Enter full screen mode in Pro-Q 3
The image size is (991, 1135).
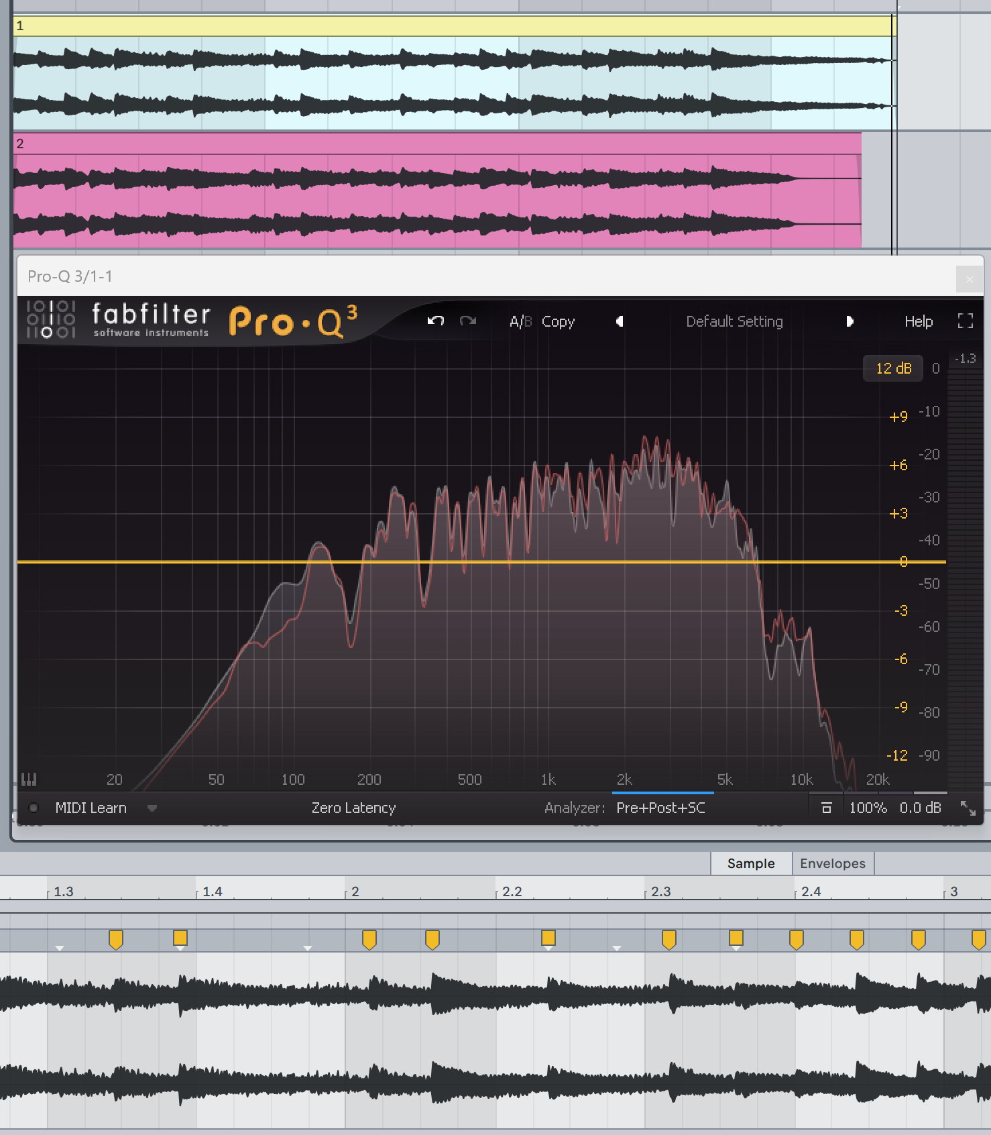coord(966,321)
